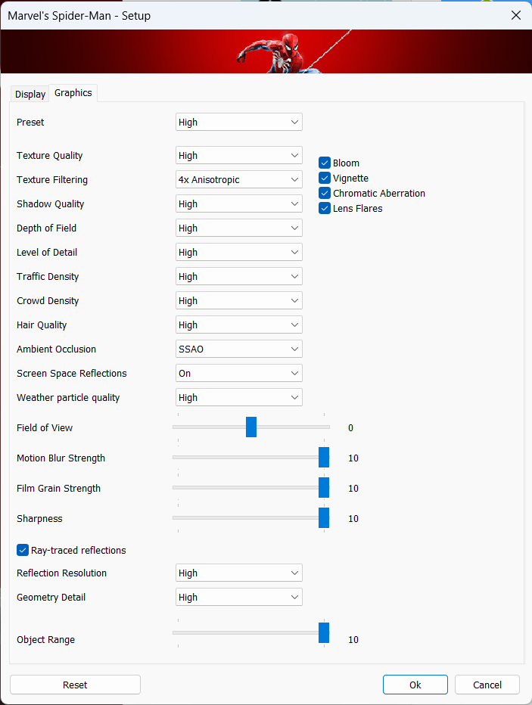Open the Shadow Quality dropdown

[x=238, y=203]
